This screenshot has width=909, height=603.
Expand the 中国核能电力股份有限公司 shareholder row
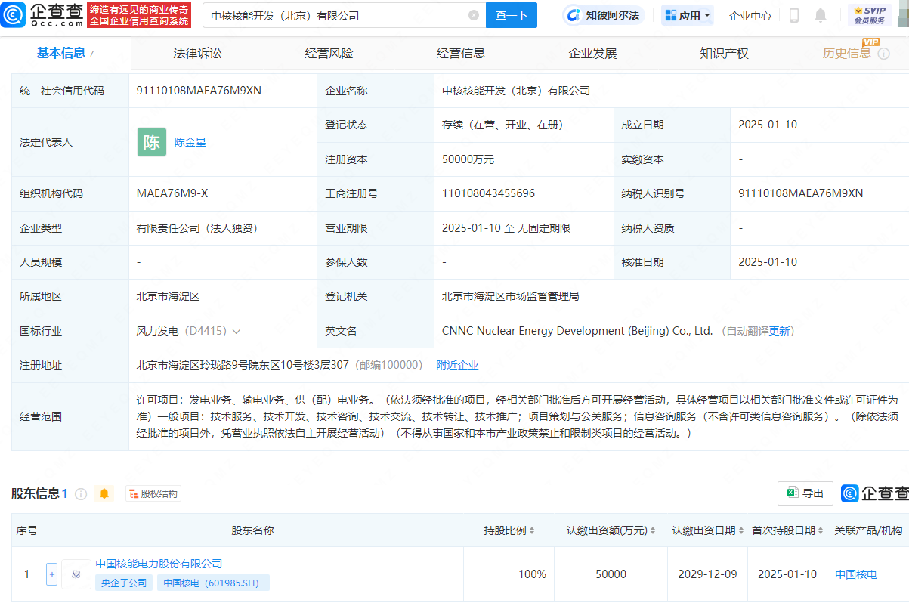pos(51,574)
